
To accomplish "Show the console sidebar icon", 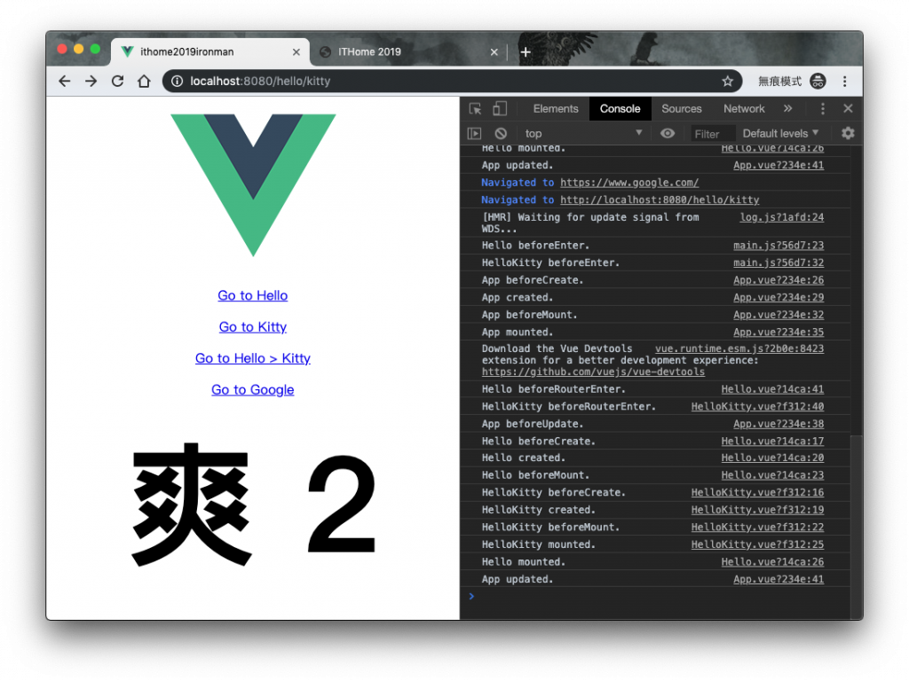I will 474,134.
